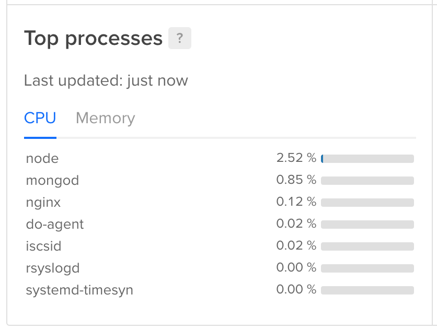Click the question mark icon beside Top processes
The image size is (437, 330).
180,38
